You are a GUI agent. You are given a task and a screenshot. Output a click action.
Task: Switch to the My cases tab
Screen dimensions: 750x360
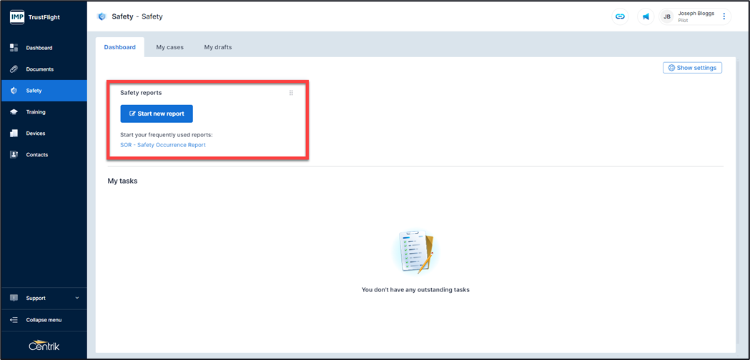tap(169, 47)
